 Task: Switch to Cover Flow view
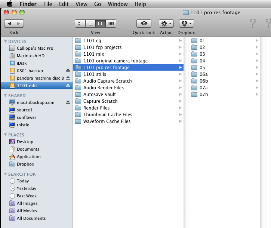111,24
